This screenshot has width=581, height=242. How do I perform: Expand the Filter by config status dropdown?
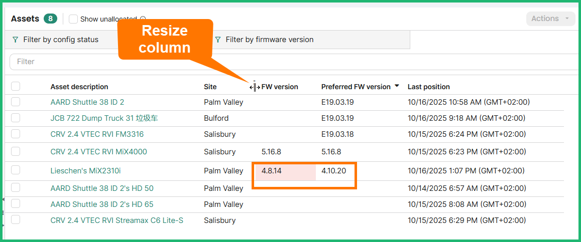tap(60, 40)
